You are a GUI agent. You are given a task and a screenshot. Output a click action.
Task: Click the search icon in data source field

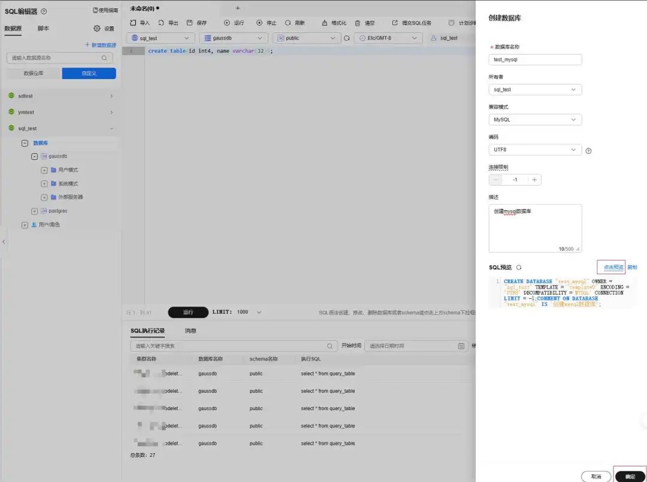click(104, 58)
